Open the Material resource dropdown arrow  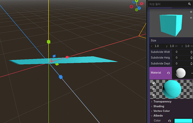click(192, 73)
